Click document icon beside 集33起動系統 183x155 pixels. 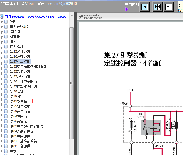[x=6, y=71]
